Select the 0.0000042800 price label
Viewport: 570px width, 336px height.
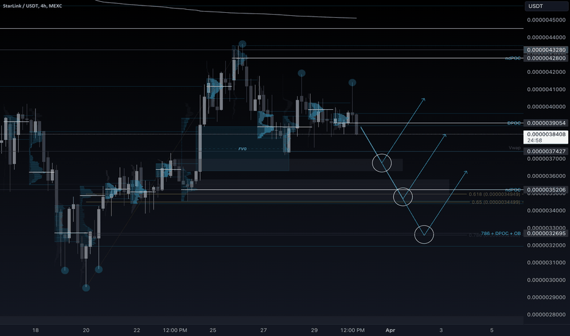(546, 58)
